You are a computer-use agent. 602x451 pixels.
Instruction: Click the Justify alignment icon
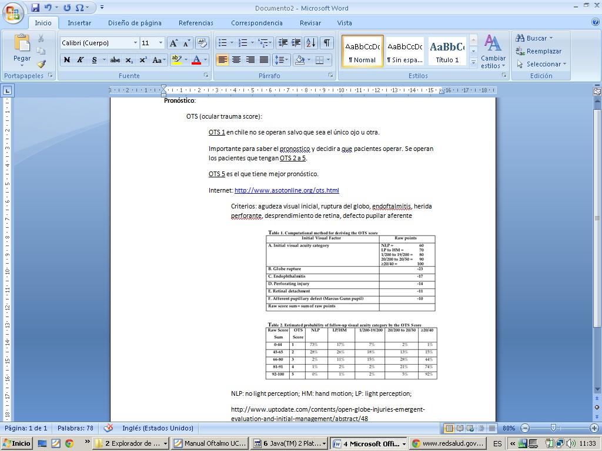265,60
